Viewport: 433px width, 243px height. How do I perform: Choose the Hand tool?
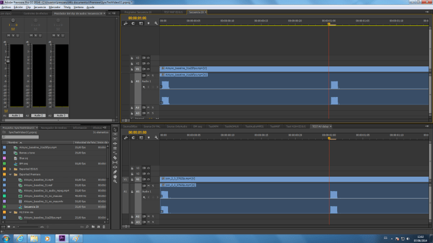point(115,177)
